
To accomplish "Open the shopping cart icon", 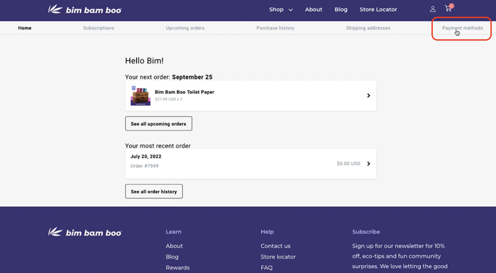I will pyautogui.click(x=449, y=8).
